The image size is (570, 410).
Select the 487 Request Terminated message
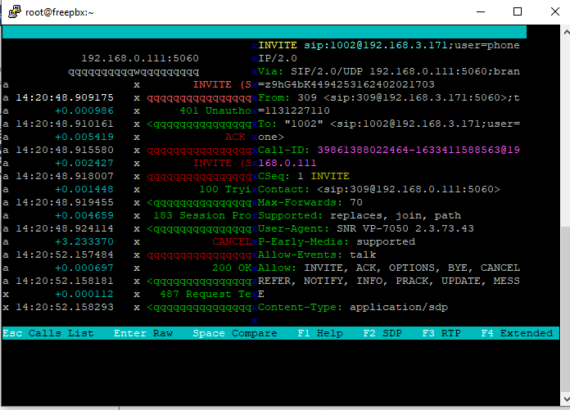tap(206, 294)
